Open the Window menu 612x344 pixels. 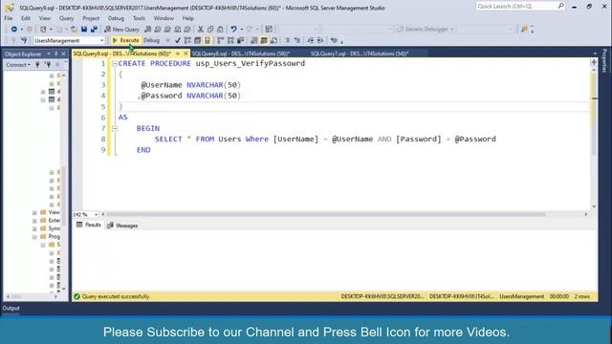tap(164, 18)
